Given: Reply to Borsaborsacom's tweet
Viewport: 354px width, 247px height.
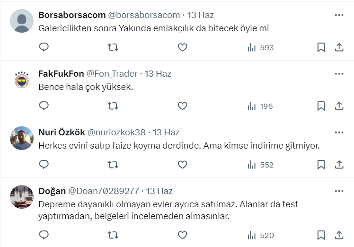Looking at the screenshot, I should (x=44, y=47).
